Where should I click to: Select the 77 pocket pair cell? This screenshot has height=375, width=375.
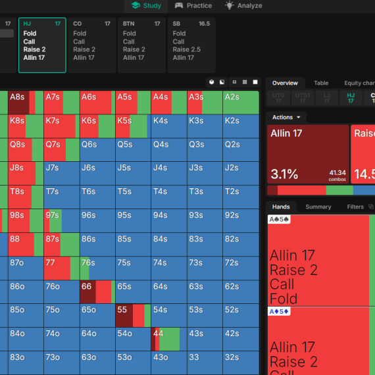[x=62, y=268]
